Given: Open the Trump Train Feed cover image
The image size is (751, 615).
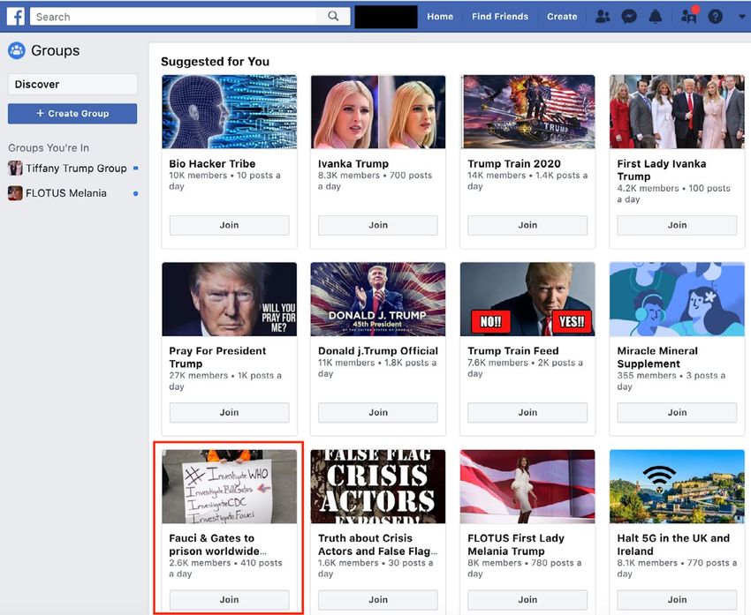Looking at the screenshot, I should 527,299.
